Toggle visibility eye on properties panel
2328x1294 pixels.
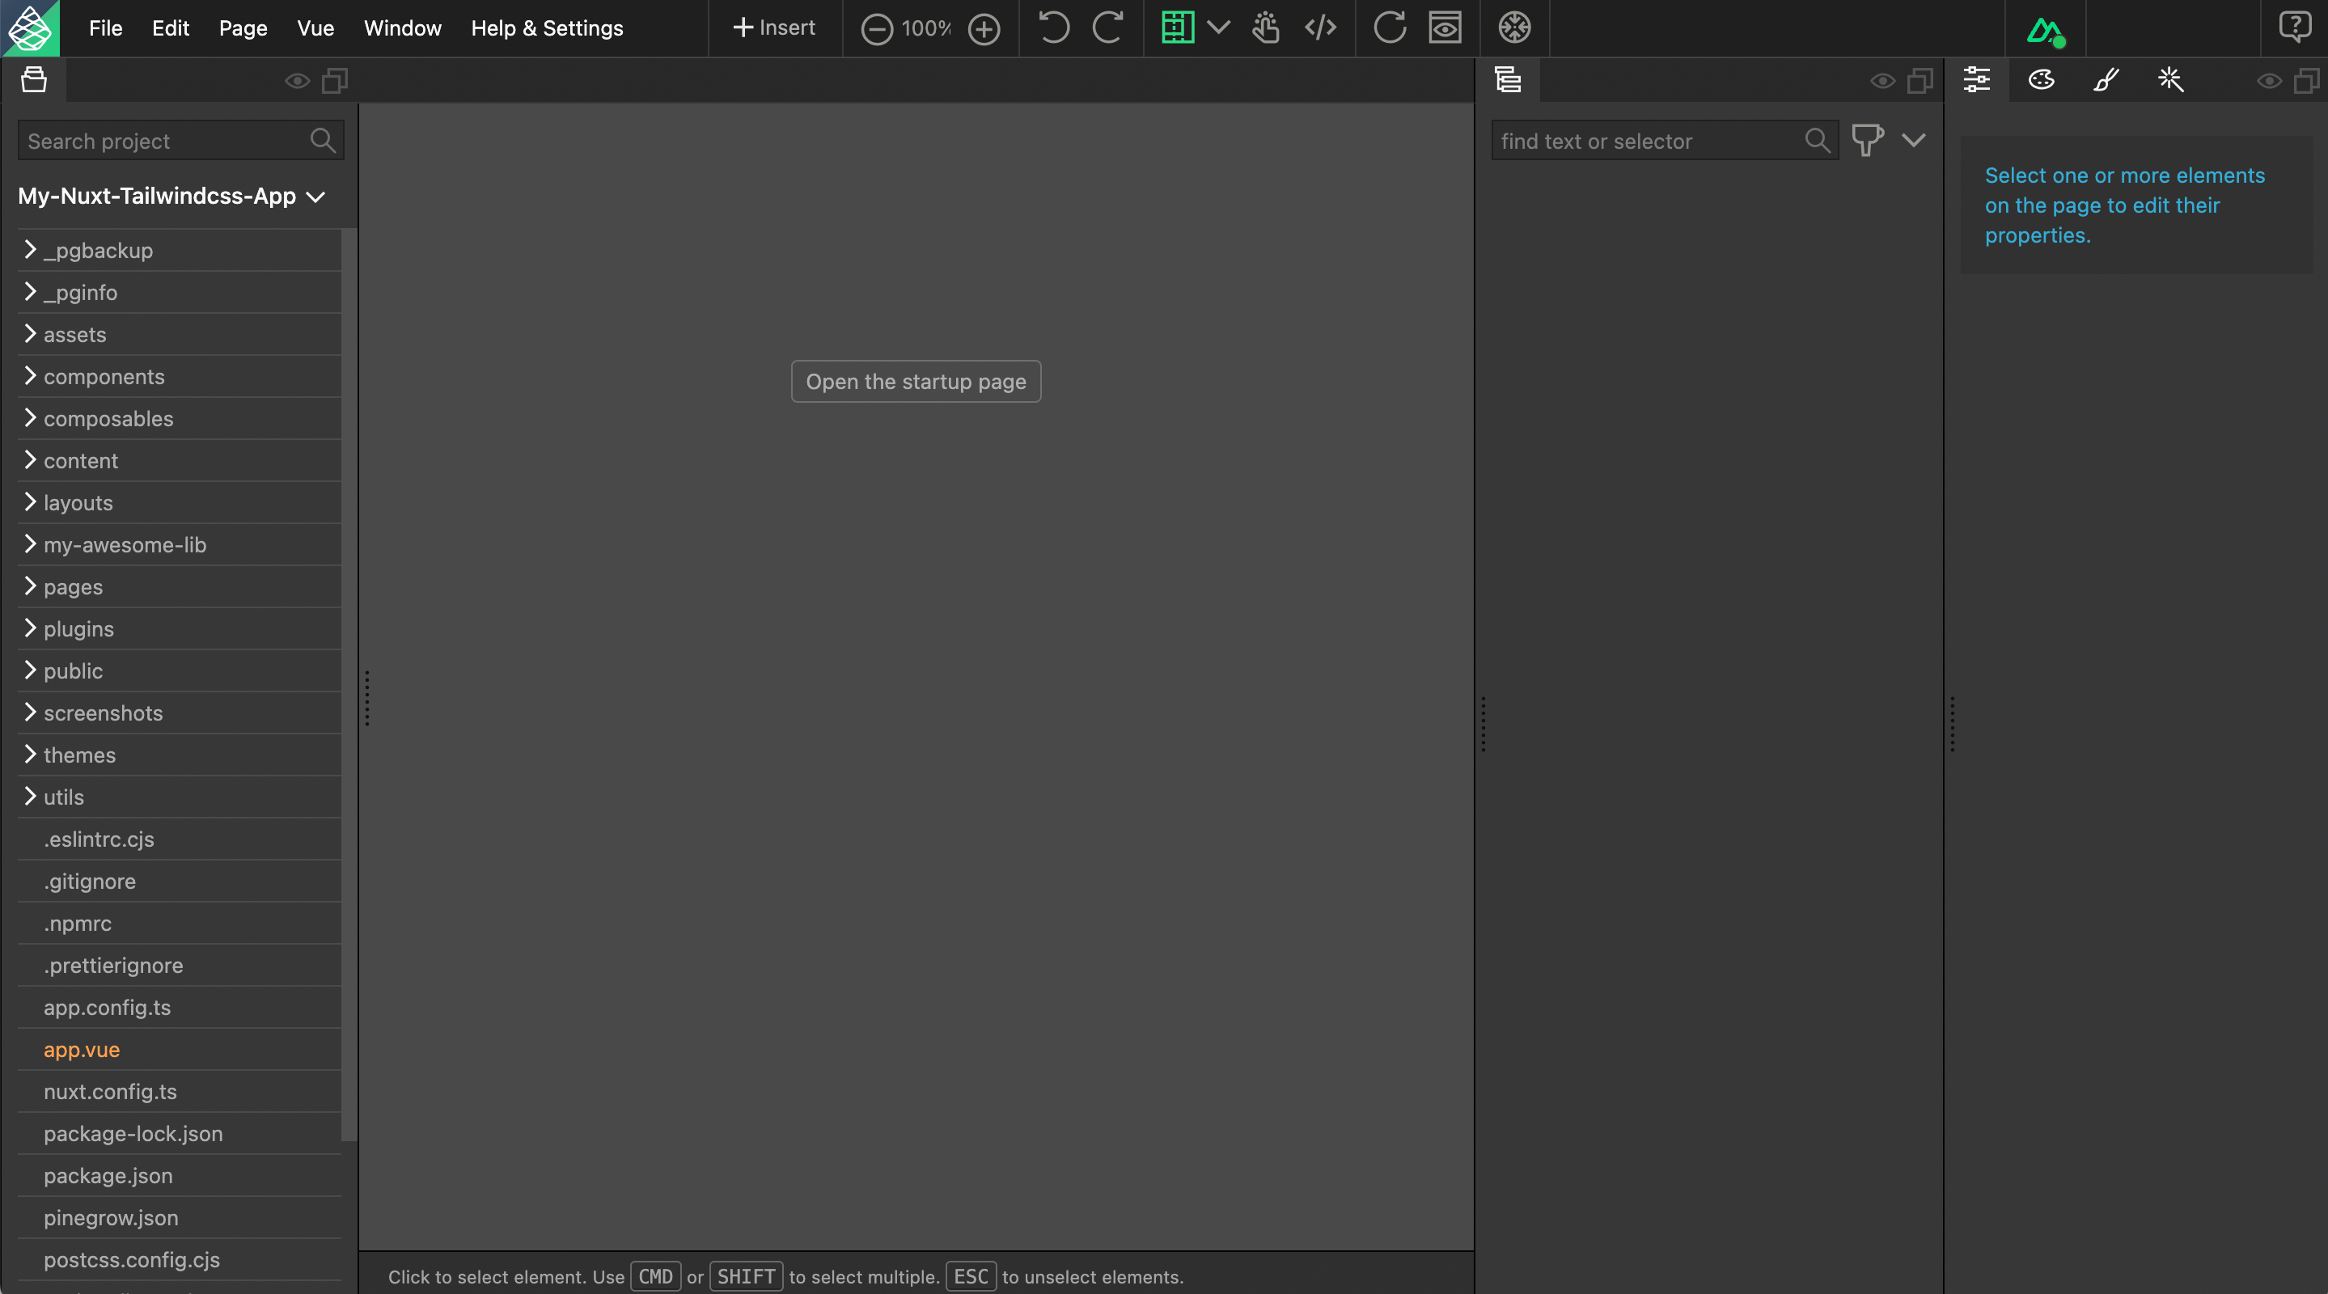tap(2269, 82)
